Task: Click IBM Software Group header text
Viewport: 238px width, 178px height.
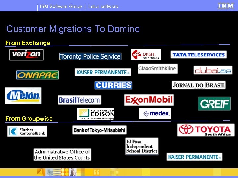Action: tap(61, 6)
